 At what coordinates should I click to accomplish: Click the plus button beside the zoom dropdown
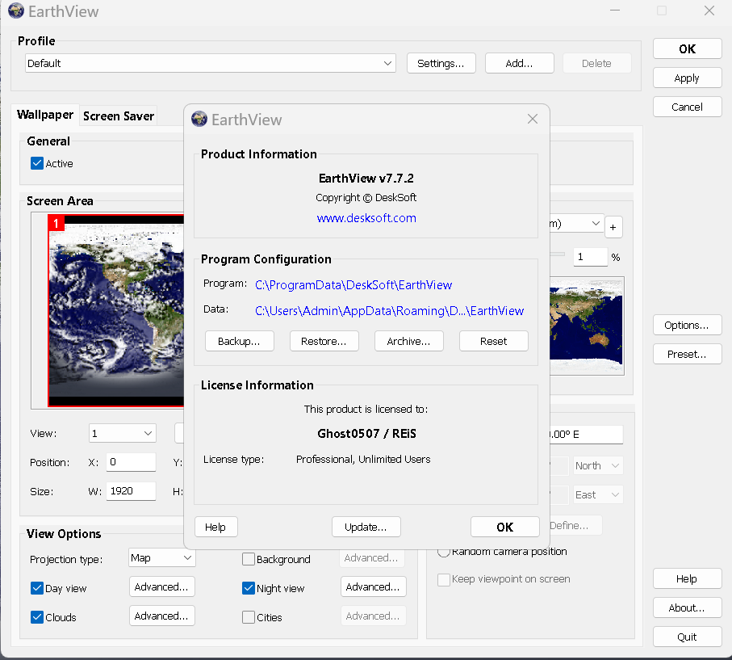(x=613, y=227)
